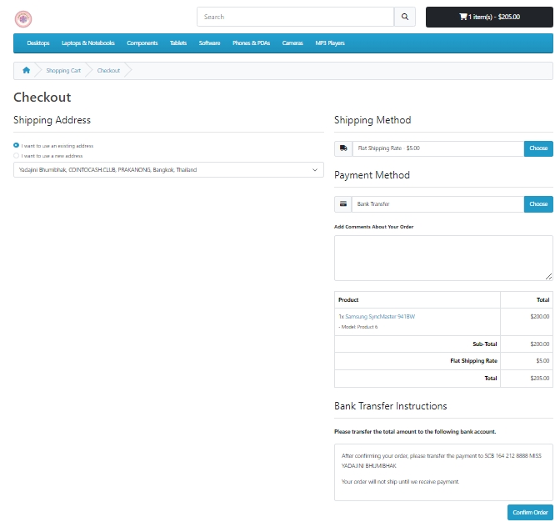Click the Total column header
The image size is (555, 532).
[x=542, y=299]
